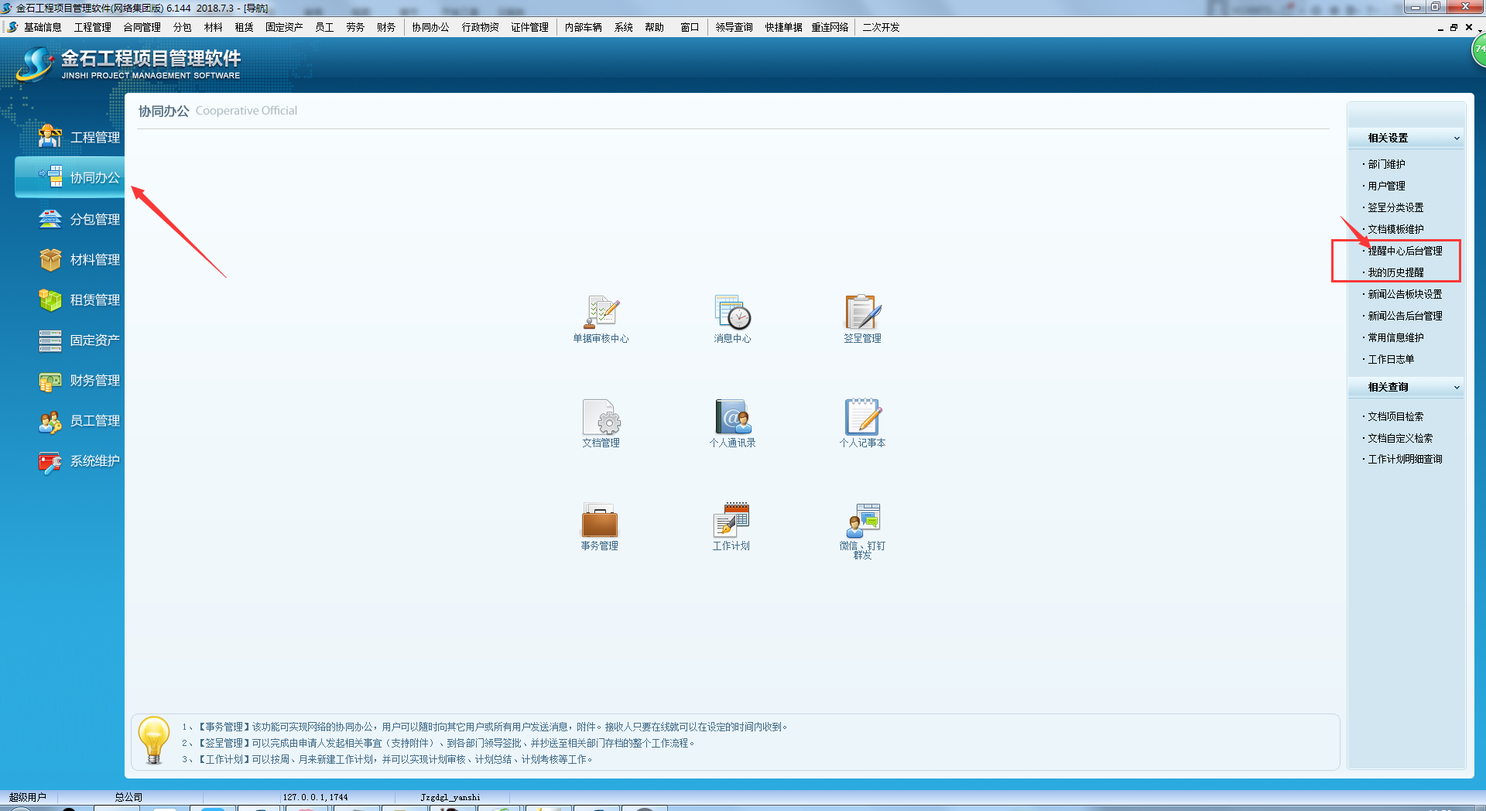
Task: Select 协同办公 in the left sidebar
Action: coord(71,177)
